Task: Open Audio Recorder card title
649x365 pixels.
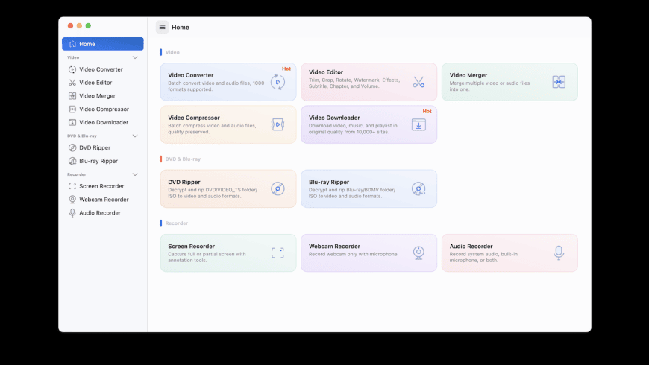Action: coord(471,247)
